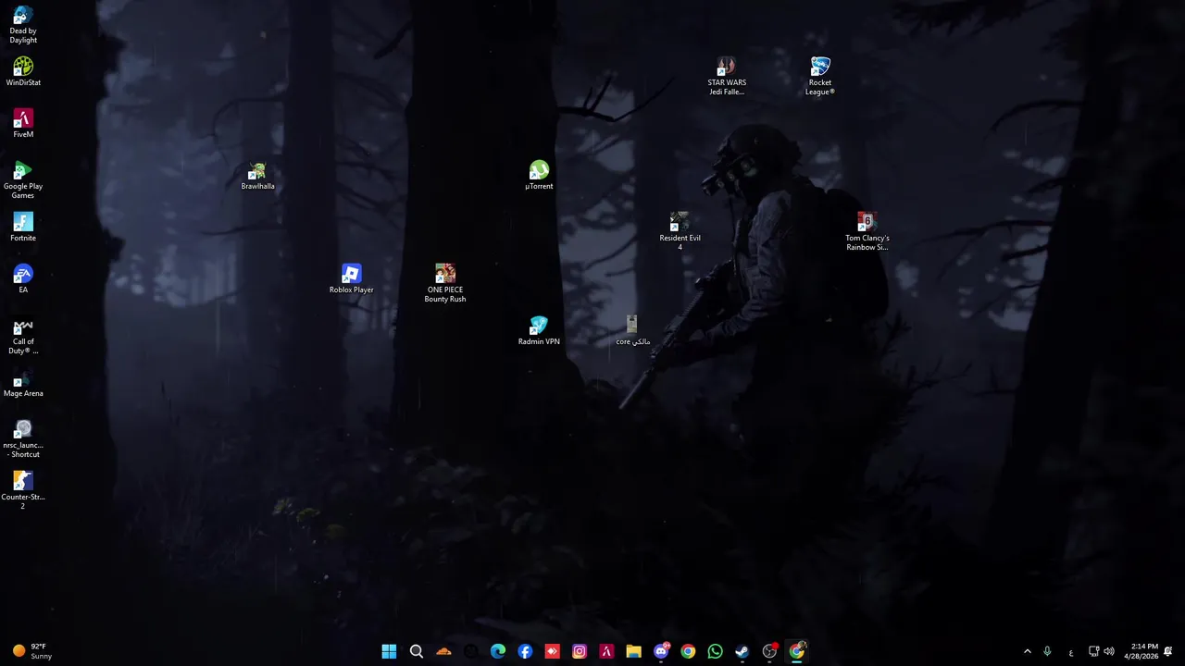Open taskbar Search
This screenshot has height=666, width=1185.
(417, 651)
